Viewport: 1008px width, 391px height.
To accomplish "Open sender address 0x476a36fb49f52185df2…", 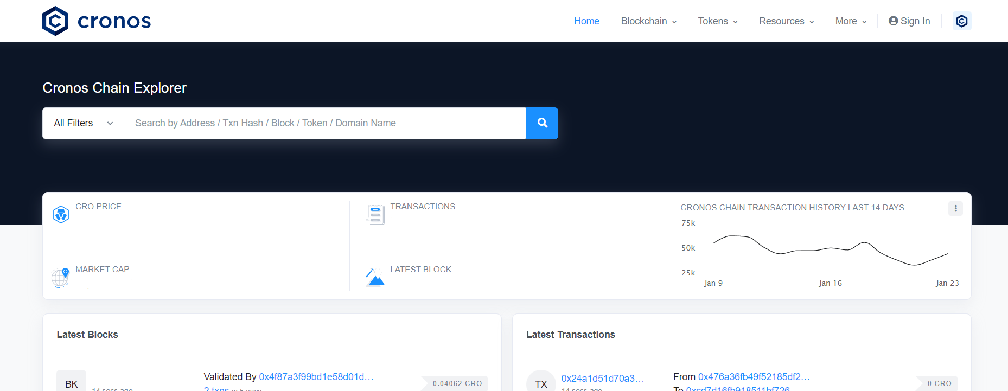I will (754, 377).
